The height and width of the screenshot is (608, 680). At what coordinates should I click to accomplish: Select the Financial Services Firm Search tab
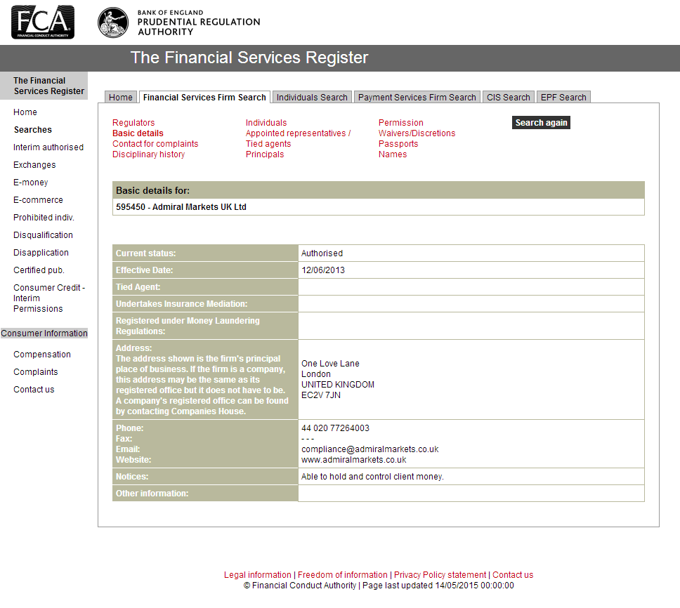204,97
